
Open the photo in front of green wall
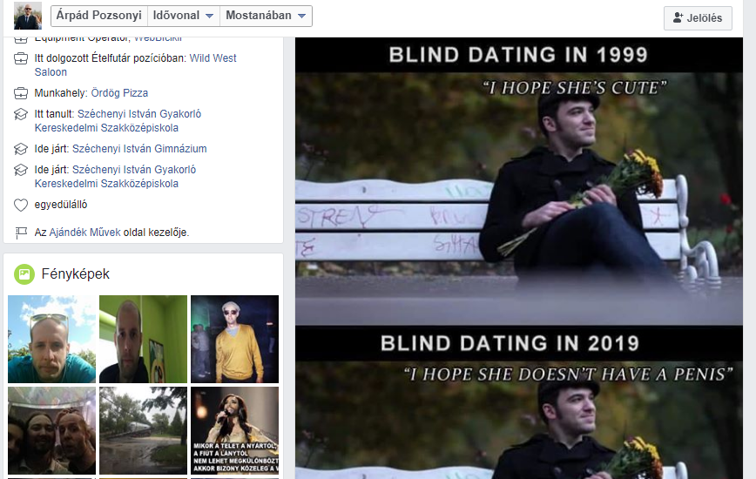click(143, 340)
